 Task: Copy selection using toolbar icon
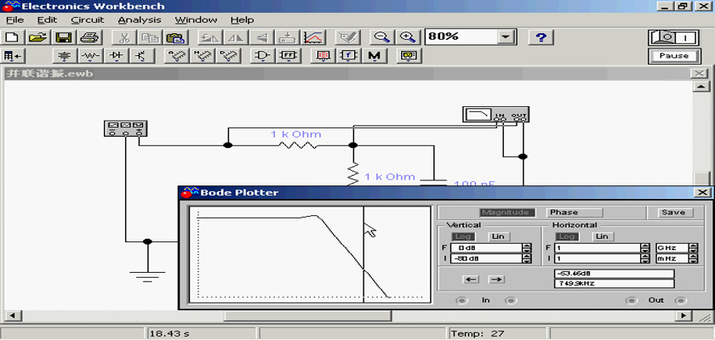pos(149,37)
